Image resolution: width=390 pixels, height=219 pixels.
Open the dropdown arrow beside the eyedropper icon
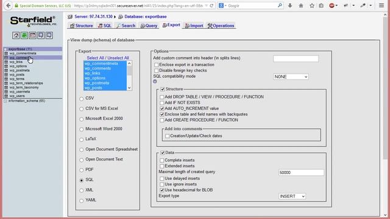click(370, 5)
